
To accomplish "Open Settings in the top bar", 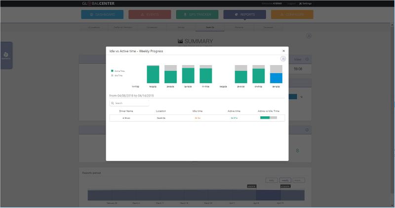I will 306,3.
